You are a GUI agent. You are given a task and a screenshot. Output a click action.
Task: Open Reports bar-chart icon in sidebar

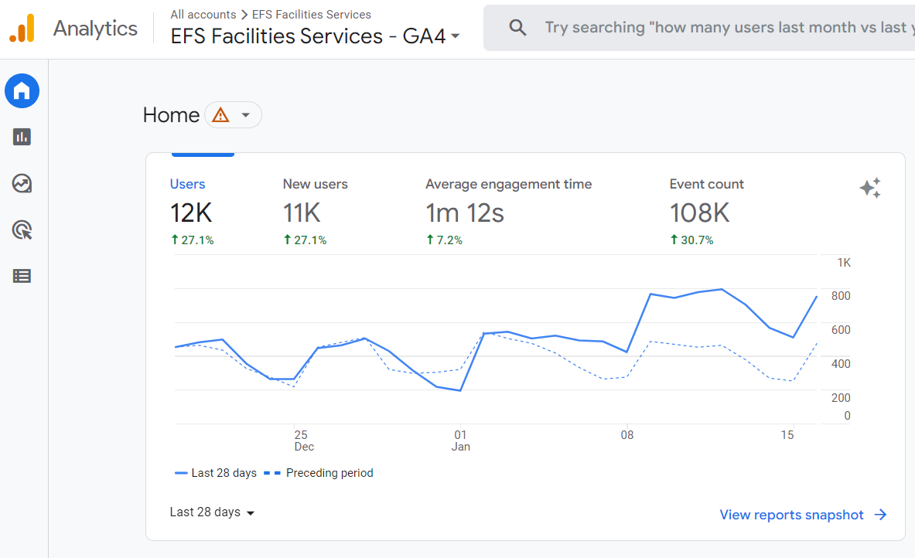22,137
